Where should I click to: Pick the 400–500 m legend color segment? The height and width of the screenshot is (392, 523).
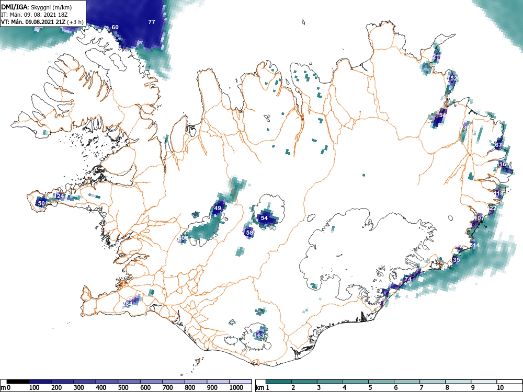click(x=107, y=382)
